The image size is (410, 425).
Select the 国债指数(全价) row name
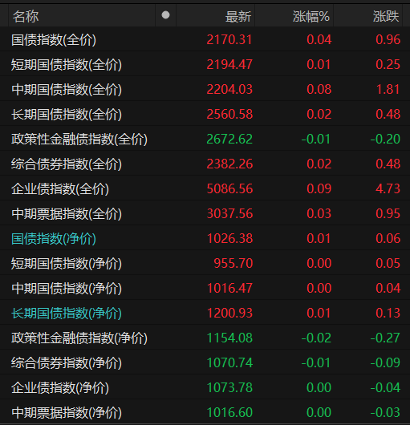click(x=54, y=40)
